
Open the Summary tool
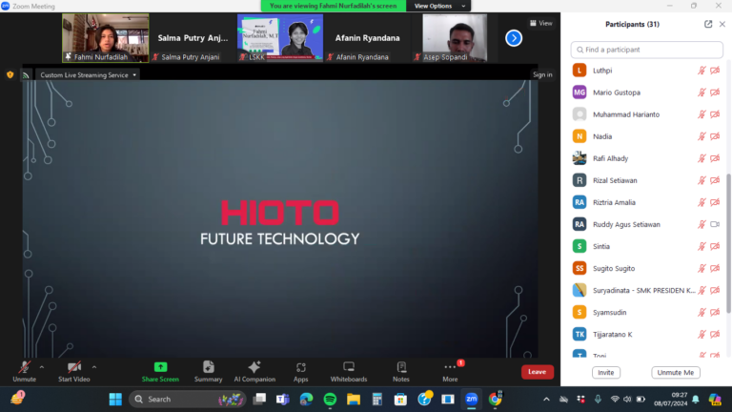coord(208,372)
